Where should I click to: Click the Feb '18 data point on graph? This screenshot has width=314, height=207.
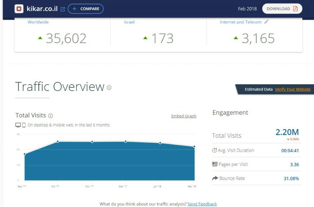(x=194, y=146)
